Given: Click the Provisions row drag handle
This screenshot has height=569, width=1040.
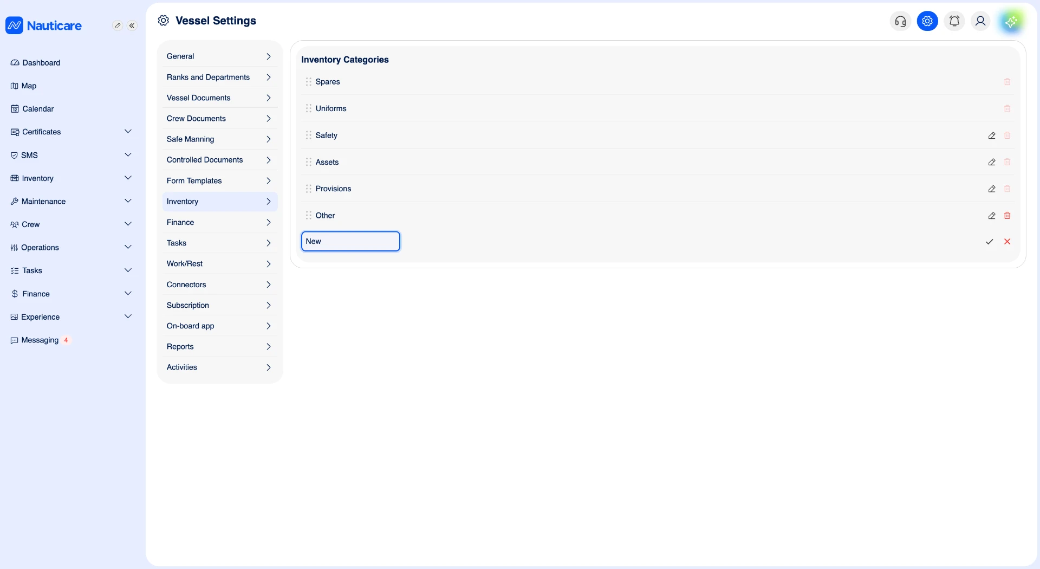Looking at the screenshot, I should click(x=308, y=189).
